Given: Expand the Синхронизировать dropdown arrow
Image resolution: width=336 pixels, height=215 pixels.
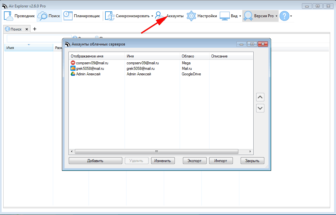Looking at the screenshot, I should pos(152,16).
